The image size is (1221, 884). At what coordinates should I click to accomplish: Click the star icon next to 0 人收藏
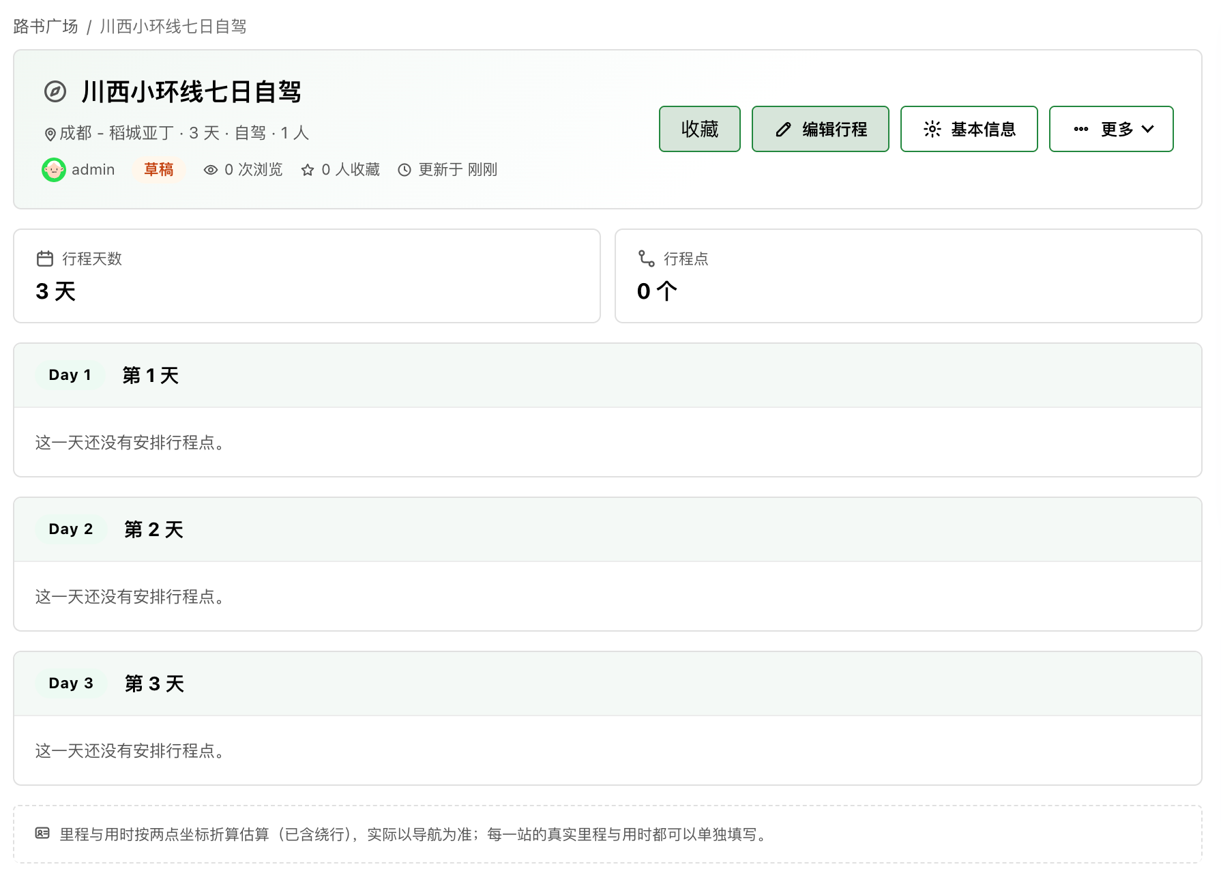click(x=308, y=170)
